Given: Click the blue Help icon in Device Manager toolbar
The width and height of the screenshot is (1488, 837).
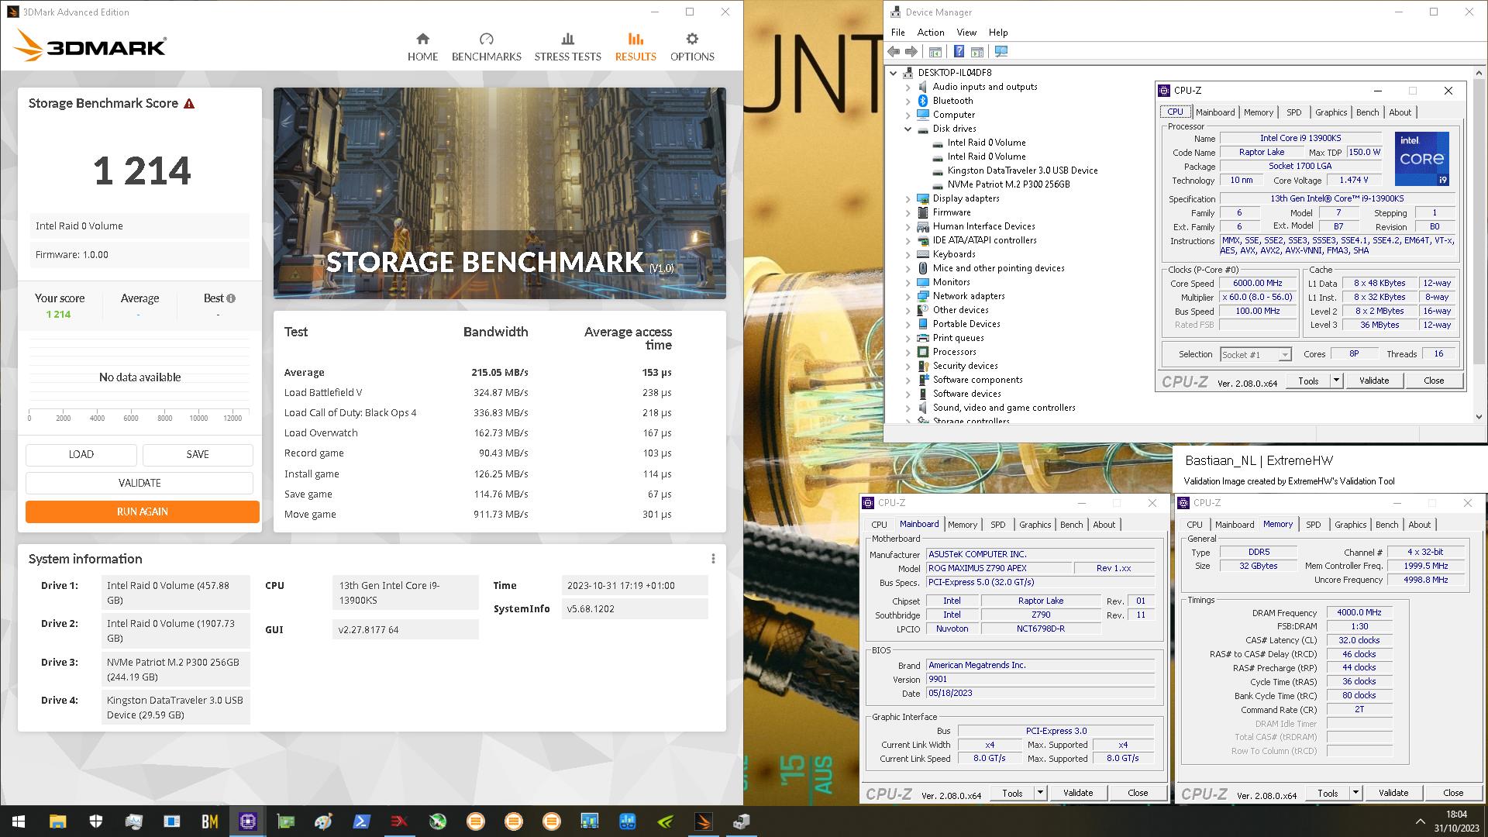Looking at the screenshot, I should (959, 52).
